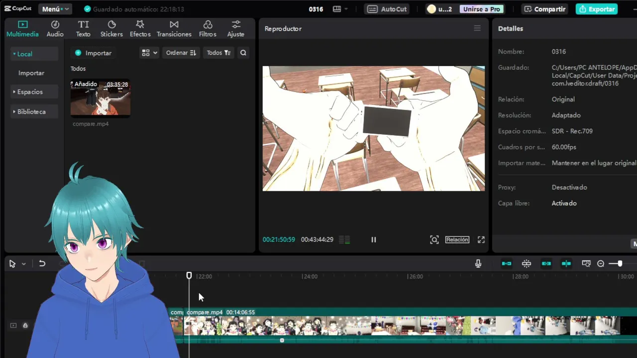Image resolution: width=637 pixels, height=358 pixels.
Task: Click the audio level meter icon
Action: pos(344,240)
